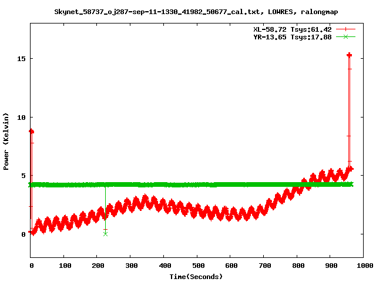Click the gray X marker near 225 seconds
The width and height of the screenshot is (376, 282).
105,234
